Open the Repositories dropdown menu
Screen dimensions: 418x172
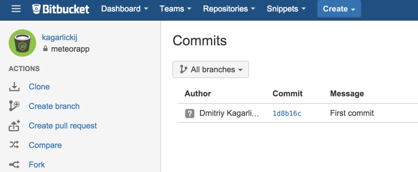point(229,9)
